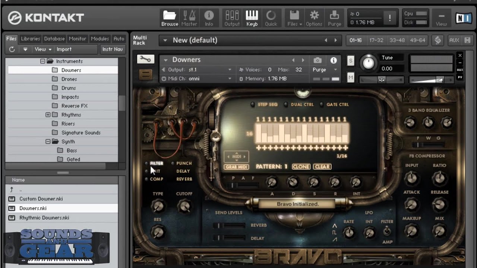
Task: Click the GRAB MIDI button
Action: (x=236, y=167)
